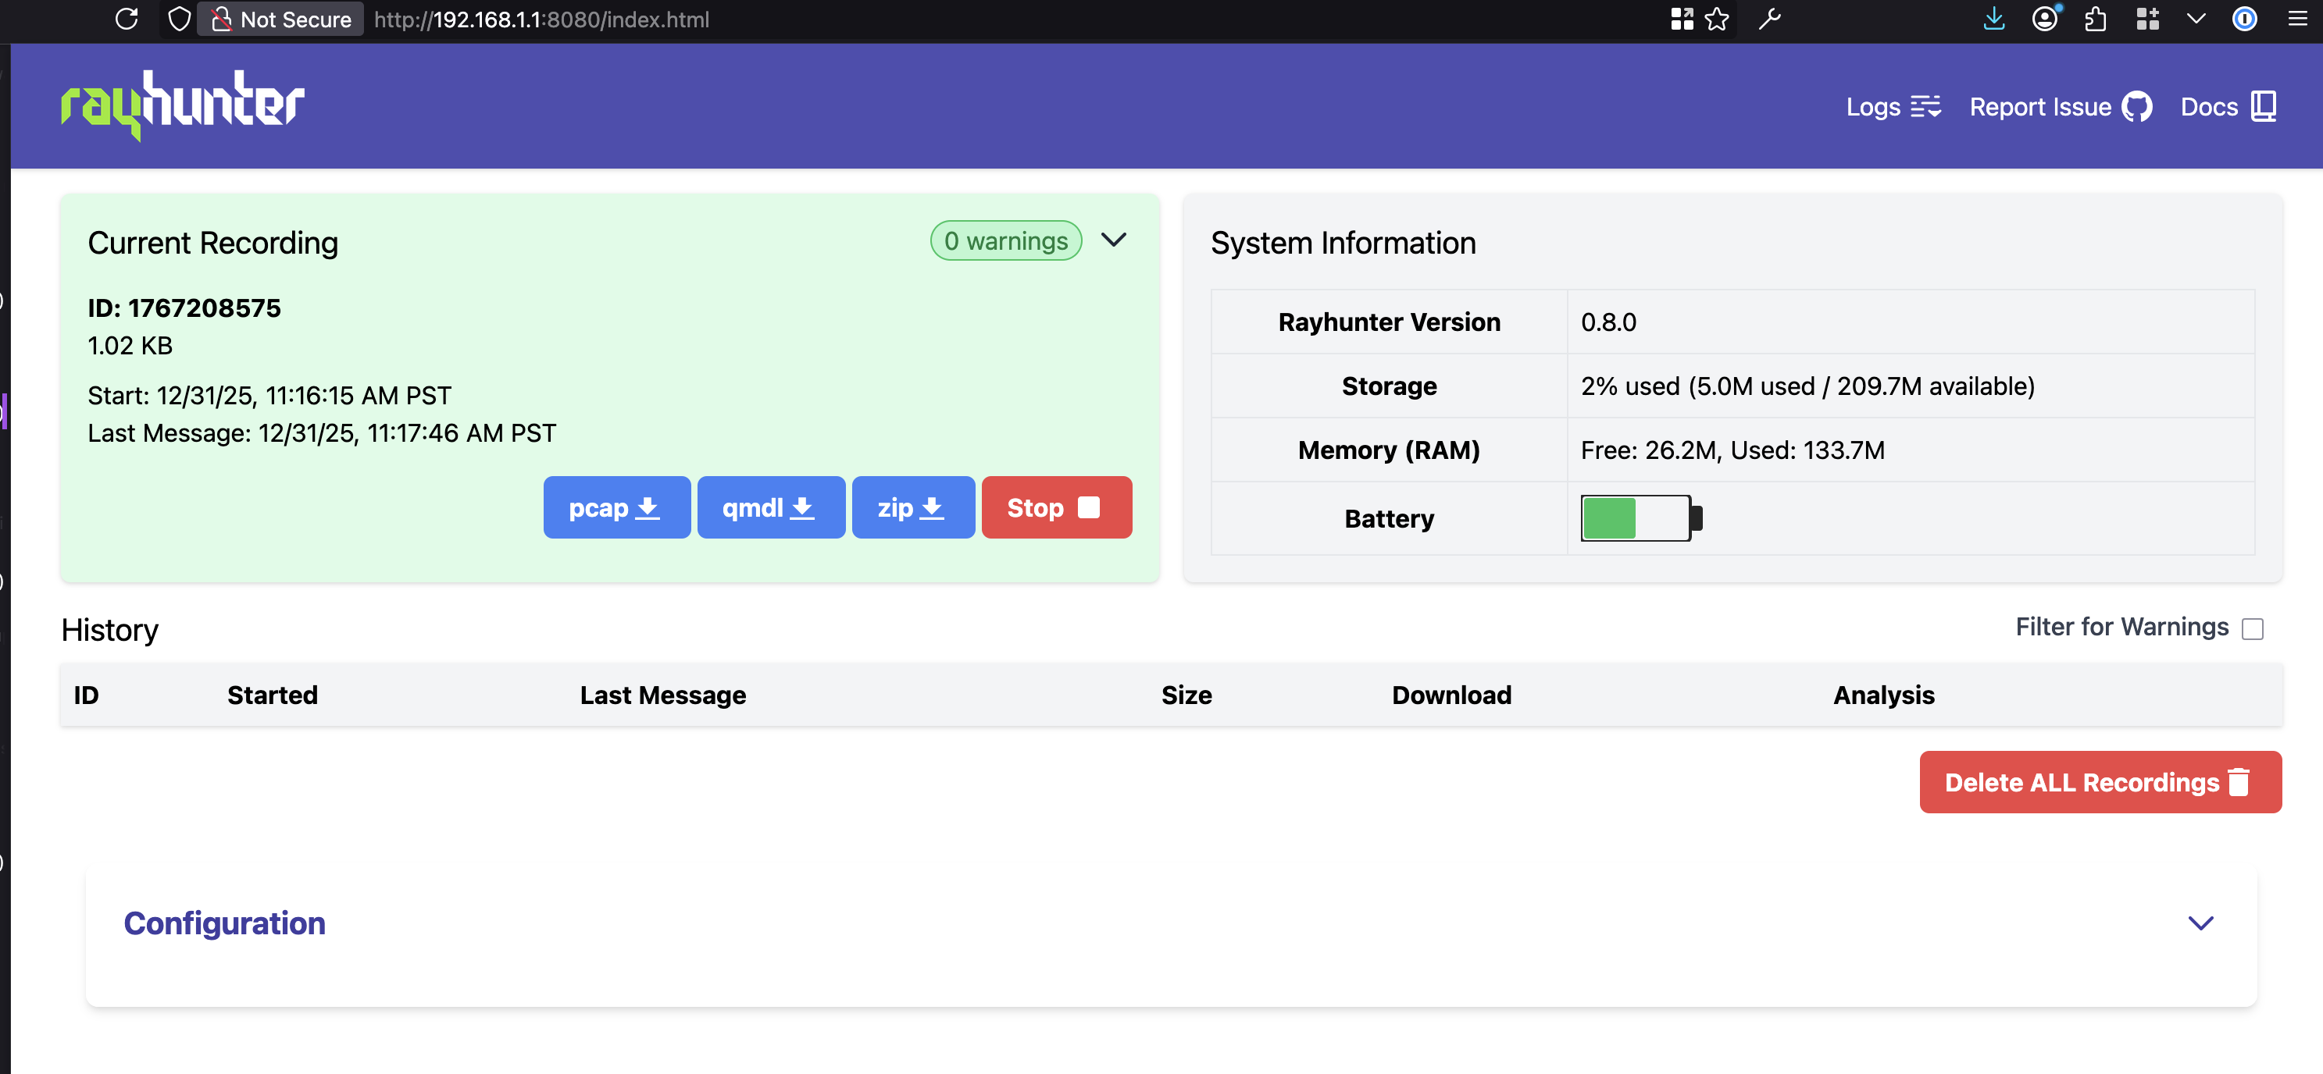Open Report Issue GitHub link
This screenshot has height=1074, width=2323.
[2061, 107]
